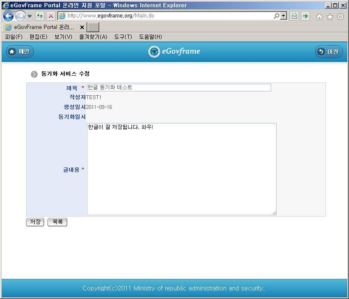Click the red Stop loading icon
This screenshot has height=299, width=349.
pyautogui.click(x=51, y=16)
